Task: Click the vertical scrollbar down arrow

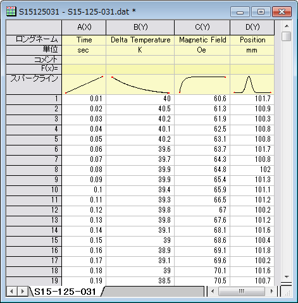Action: [287, 276]
